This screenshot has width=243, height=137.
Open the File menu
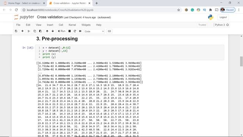(18, 25)
